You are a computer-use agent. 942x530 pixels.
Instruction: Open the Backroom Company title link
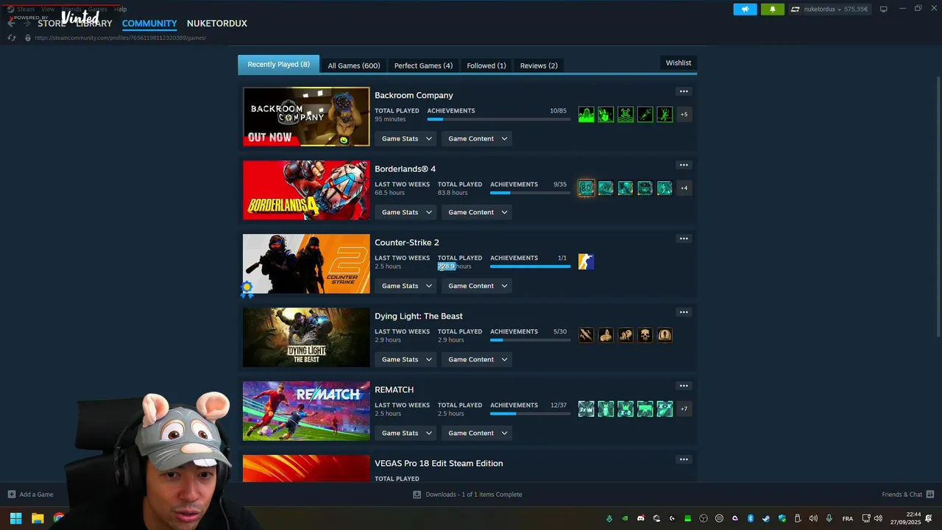point(414,95)
